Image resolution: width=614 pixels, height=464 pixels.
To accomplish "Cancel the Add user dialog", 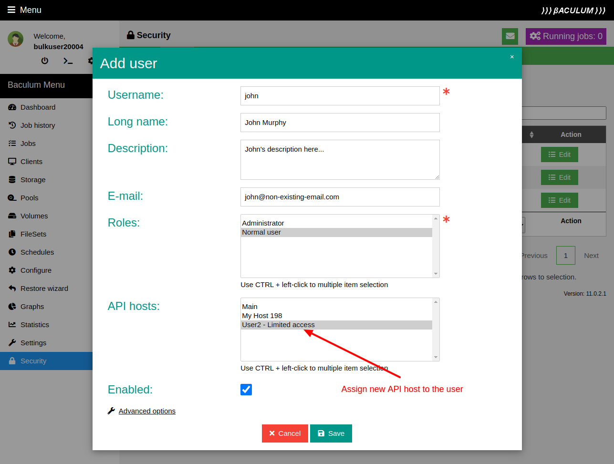I will coord(285,433).
